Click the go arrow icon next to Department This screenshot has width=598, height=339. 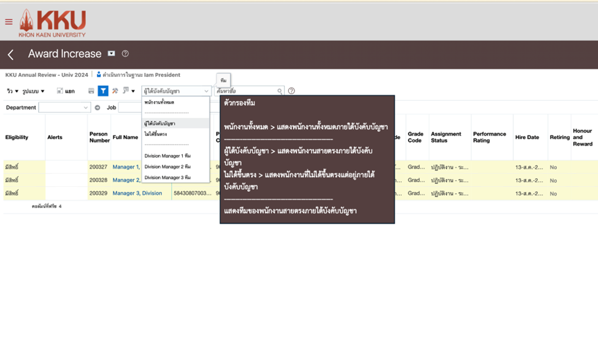(x=97, y=107)
